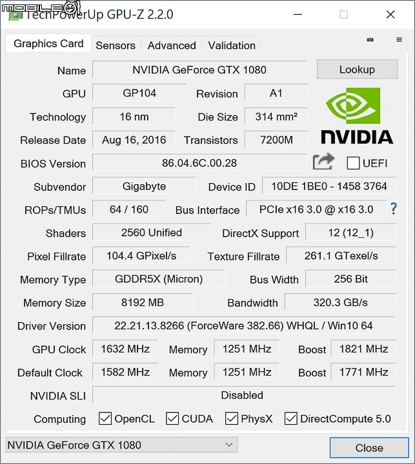
Task: Close window with title bar X
Action: (x=390, y=14)
